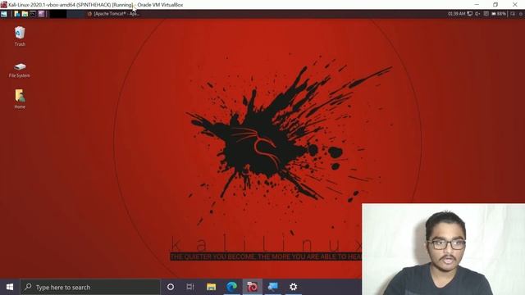Open the Trash desktop icon

[x=20, y=36]
